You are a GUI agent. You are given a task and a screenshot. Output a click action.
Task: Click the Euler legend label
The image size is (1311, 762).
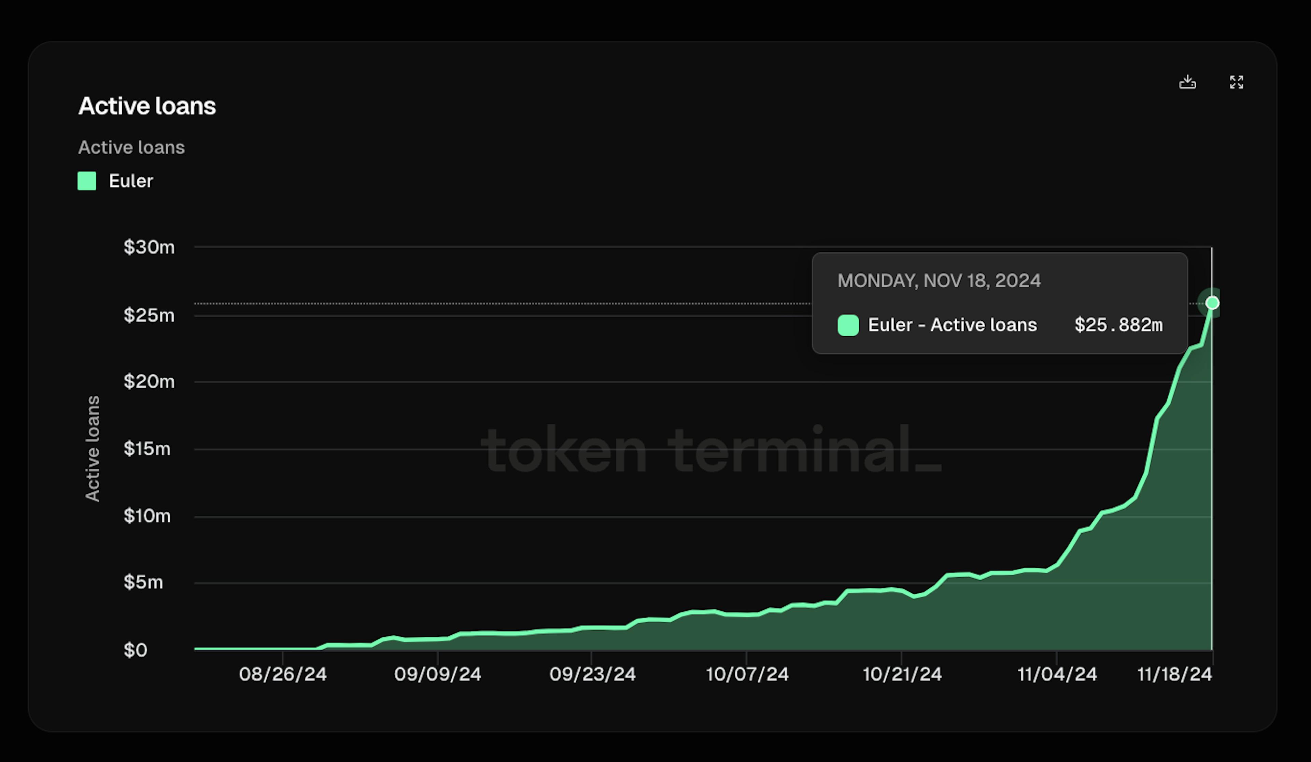point(130,181)
